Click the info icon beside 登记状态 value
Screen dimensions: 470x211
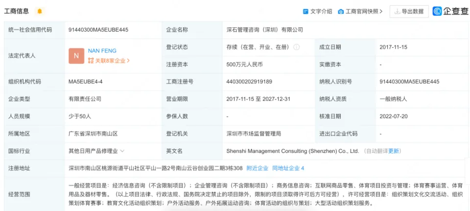coord(296,47)
